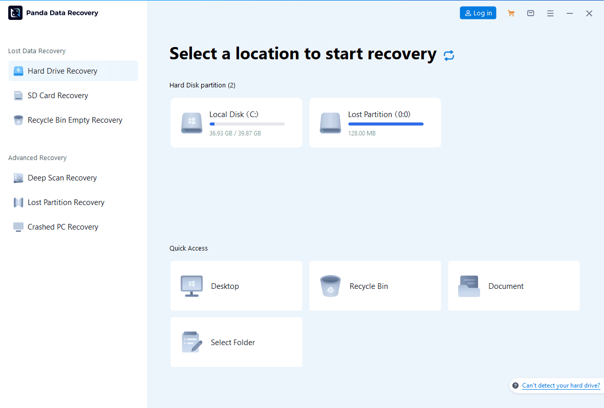
Task: Click the Local Disk usage bar
Action: pyautogui.click(x=247, y=124)
